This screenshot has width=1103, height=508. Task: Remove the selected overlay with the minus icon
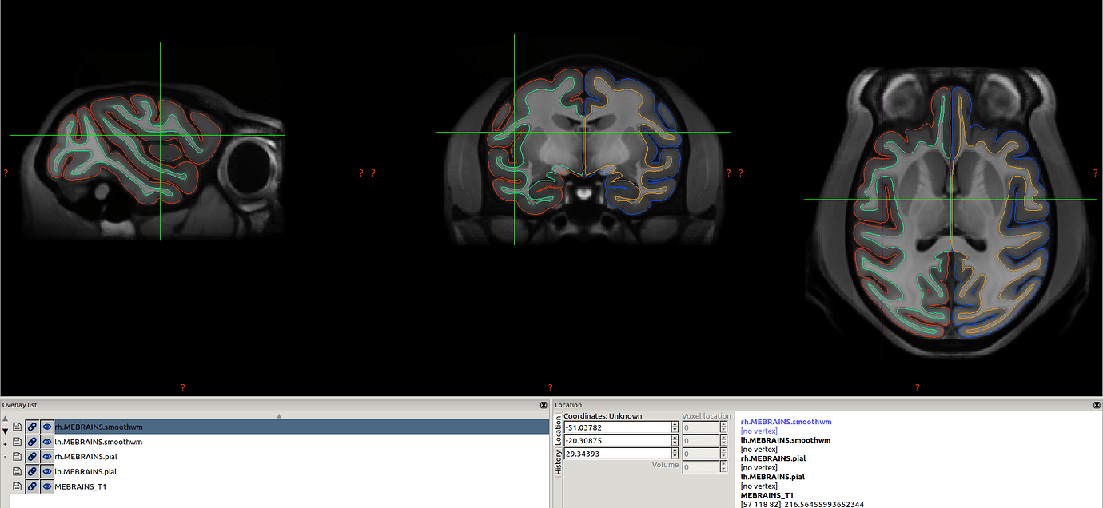coord(5,457)
